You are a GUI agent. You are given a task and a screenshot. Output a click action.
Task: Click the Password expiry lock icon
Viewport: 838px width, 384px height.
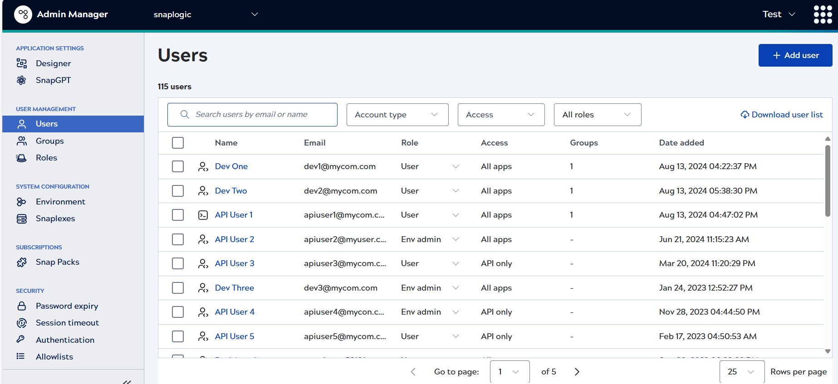tap(21, 306)
